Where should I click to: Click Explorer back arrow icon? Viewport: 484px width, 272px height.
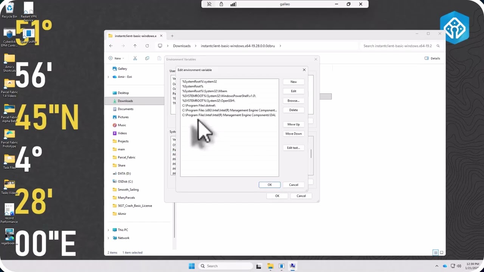click(x=111, y=46)
